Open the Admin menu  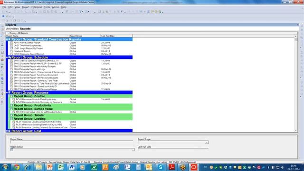click(56, 7)
